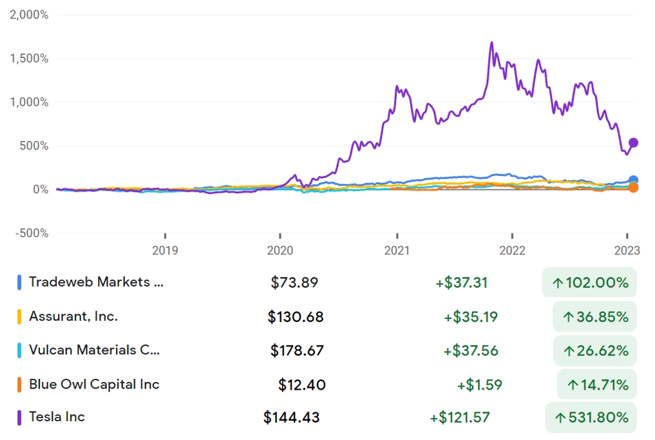Viewport: 655px width, 440px height.
Task: Open the Assurant, Inc. stock link
Action: (73, 316)
